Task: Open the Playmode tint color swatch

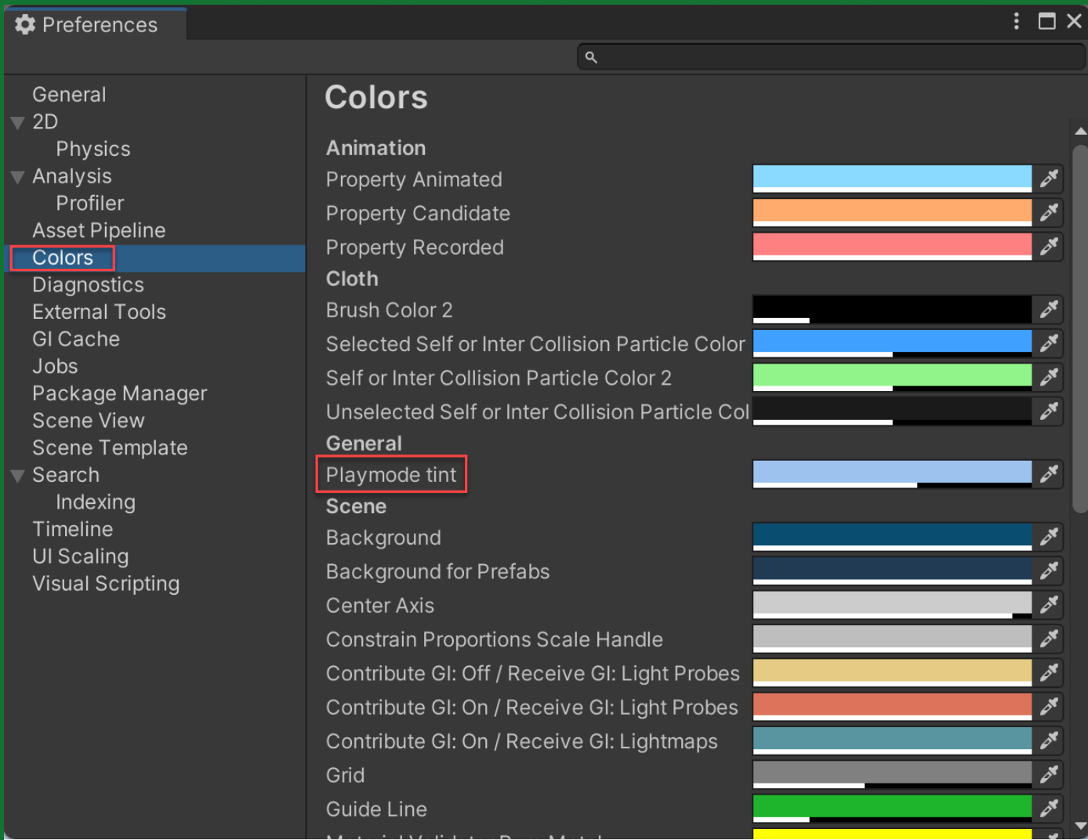Action: [x=891, y=473]
